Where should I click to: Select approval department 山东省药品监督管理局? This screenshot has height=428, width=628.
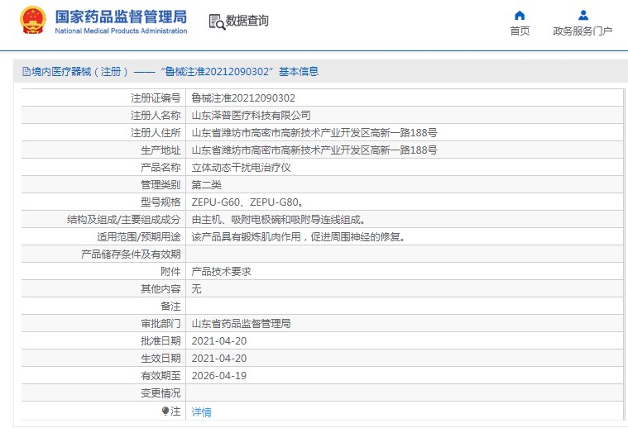click(241, 324)
